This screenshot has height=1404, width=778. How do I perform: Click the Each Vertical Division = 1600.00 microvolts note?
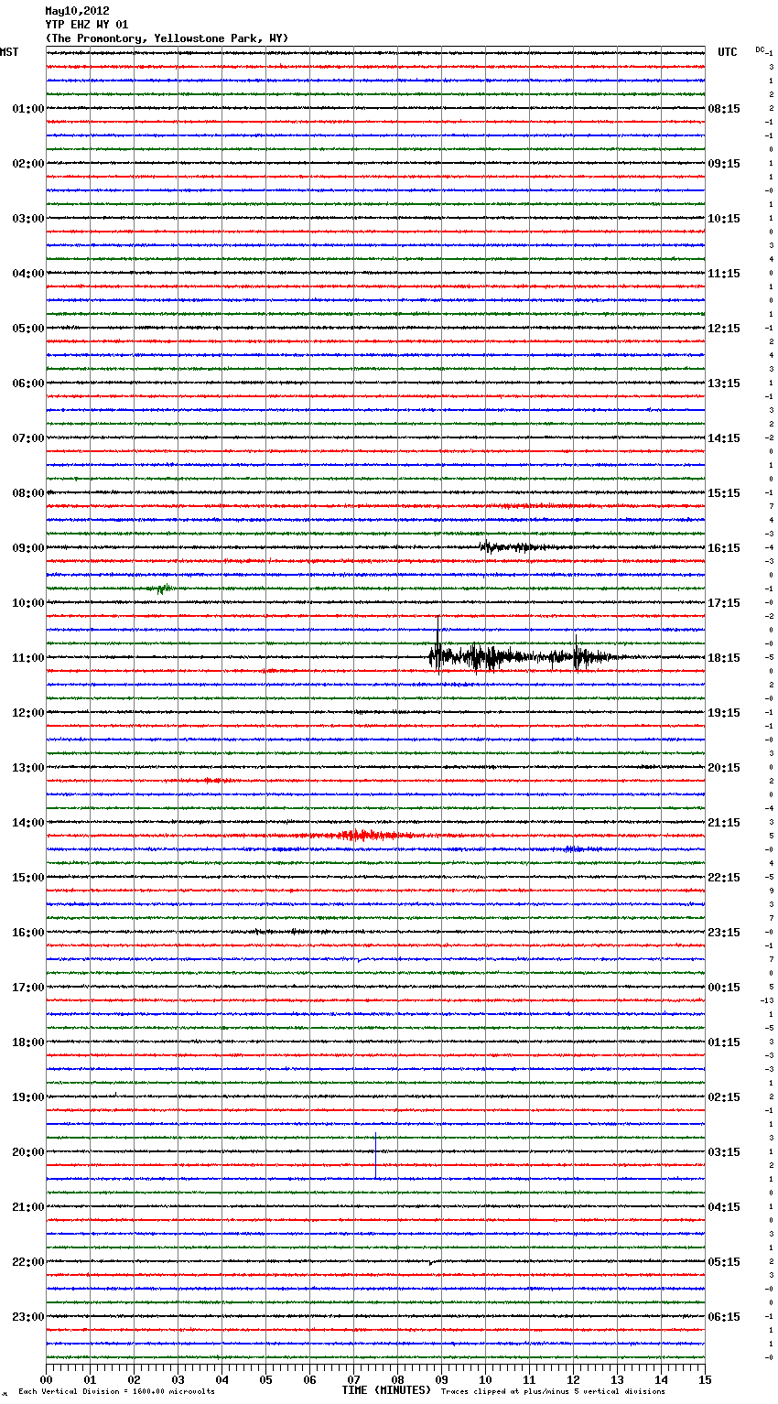pos(116,1392)
